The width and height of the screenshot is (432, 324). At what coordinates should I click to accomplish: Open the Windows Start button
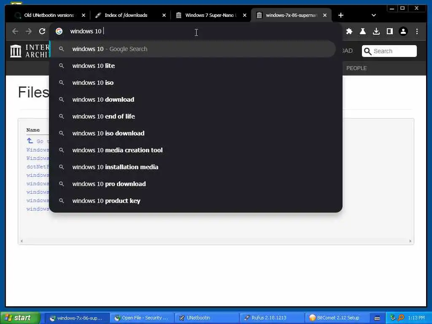click(20, 318)
